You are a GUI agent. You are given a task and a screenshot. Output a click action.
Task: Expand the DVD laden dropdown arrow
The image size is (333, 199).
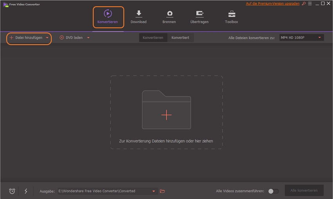pos(89,38)
